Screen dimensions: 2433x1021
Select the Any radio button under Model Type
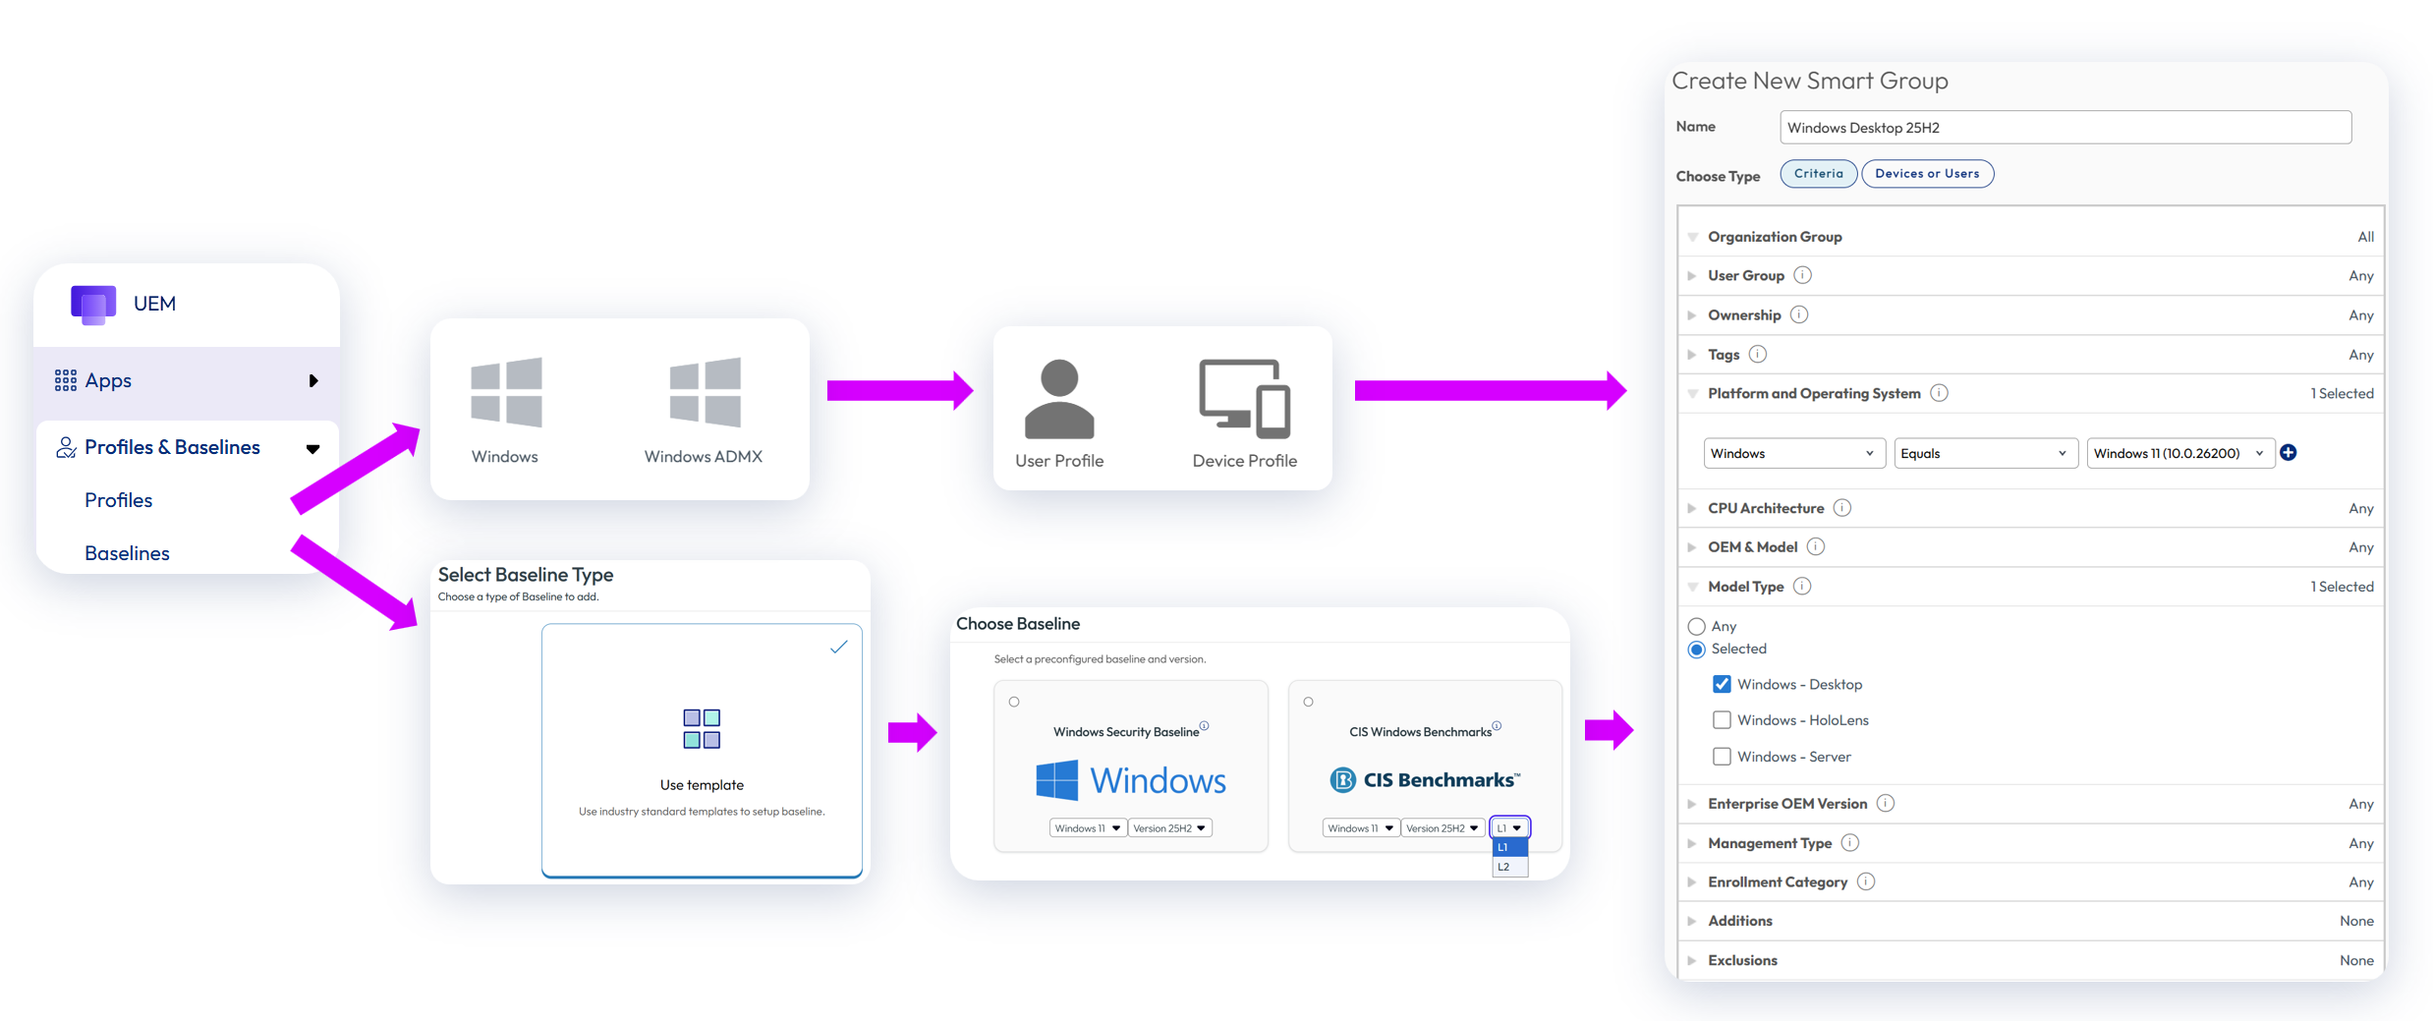pos(1696,626)
